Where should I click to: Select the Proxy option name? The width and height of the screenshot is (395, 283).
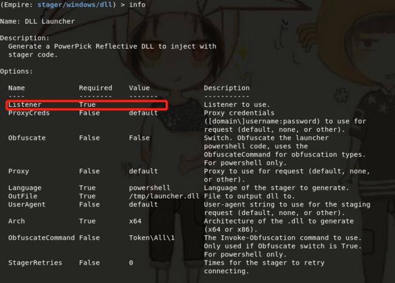(19, 171)
